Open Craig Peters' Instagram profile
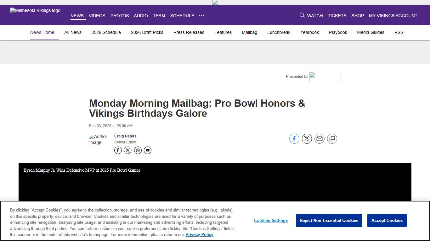Viewport: 430px width, 241px height. [x=138, y=150]
